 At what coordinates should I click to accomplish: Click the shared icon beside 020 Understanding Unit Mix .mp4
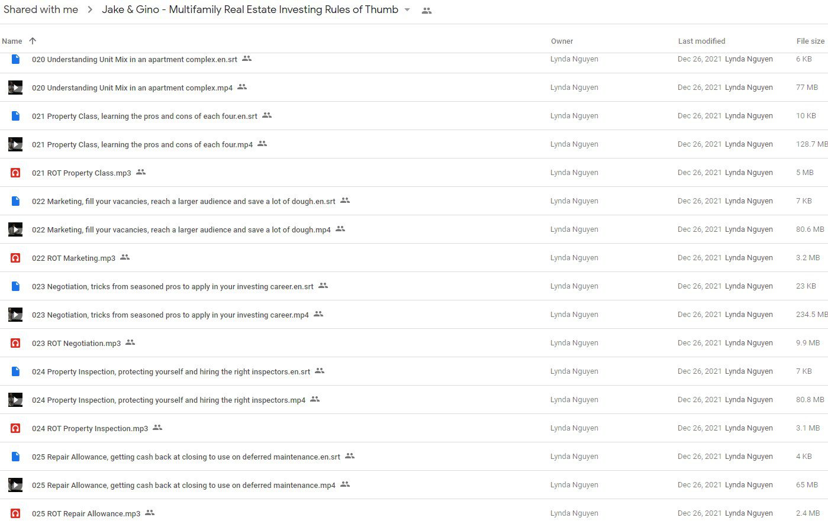point(242,87)
